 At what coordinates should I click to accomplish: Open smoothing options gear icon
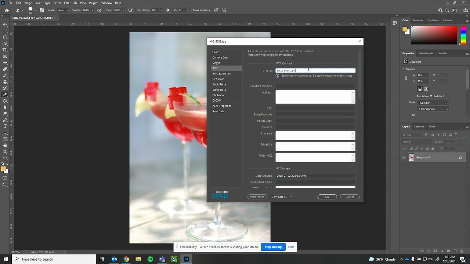168,10
